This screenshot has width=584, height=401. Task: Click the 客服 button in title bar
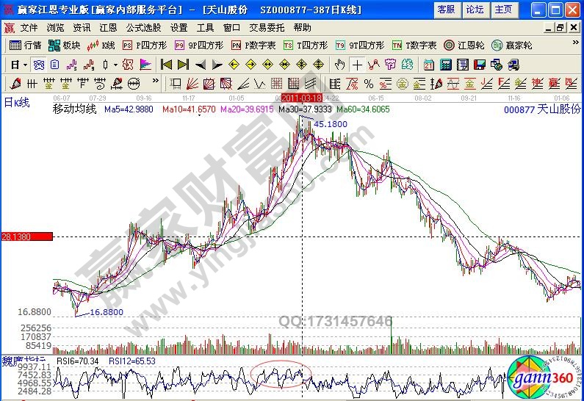[446, 9]
